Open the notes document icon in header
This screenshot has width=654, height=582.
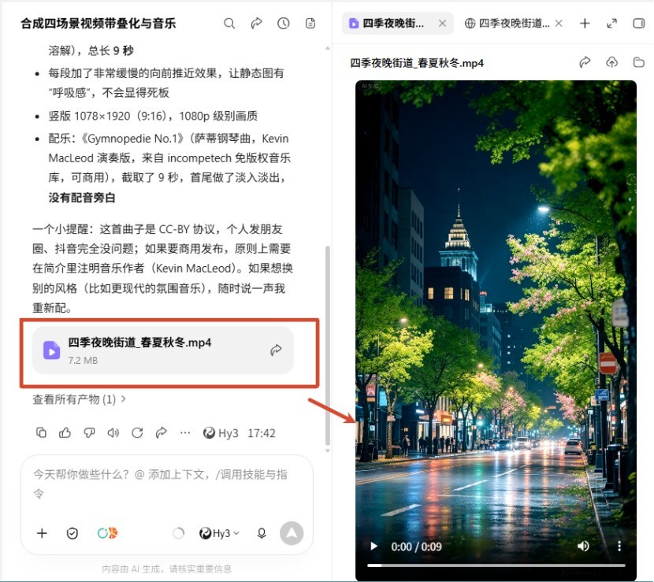click(x=310, y=24)
